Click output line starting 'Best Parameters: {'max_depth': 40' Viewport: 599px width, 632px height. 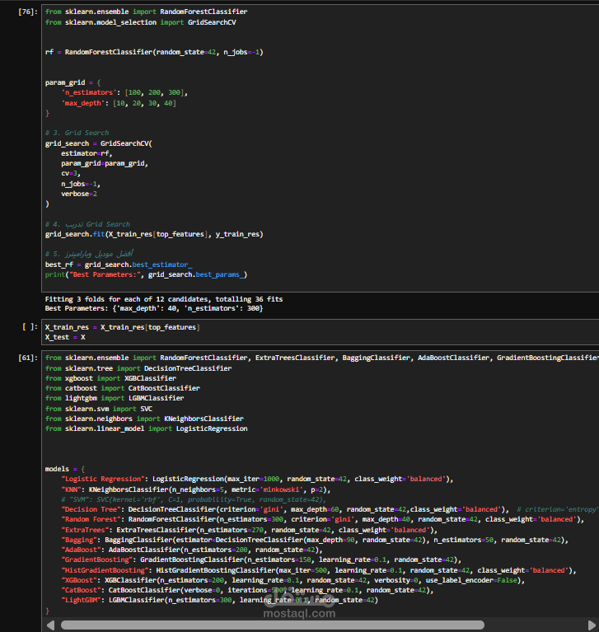pos(154,308)
